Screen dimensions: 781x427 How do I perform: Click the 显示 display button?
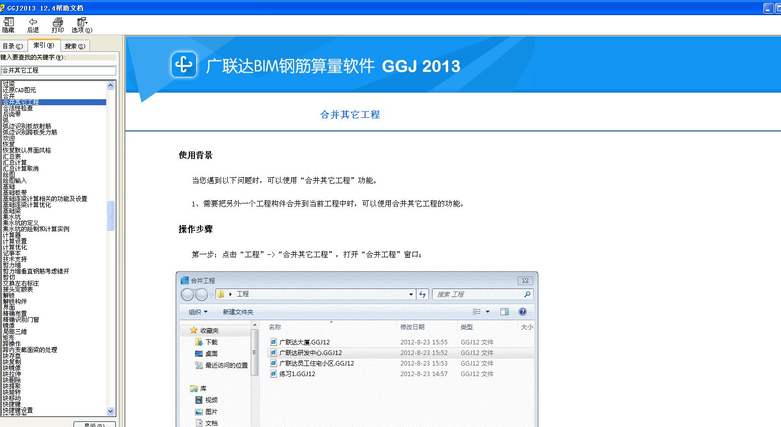pyautogui.click(x=95, y=424)
